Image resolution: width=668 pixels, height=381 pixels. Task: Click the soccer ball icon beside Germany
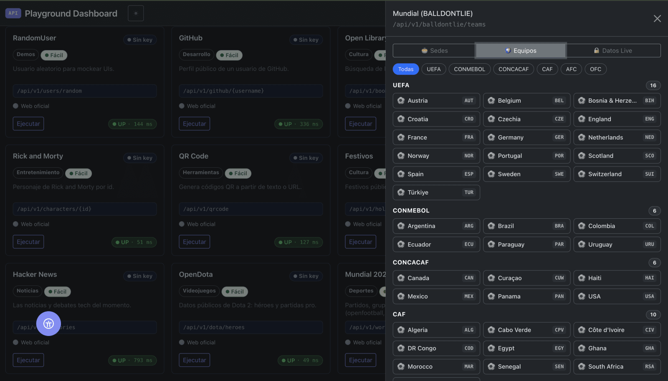tap(491, 137)
